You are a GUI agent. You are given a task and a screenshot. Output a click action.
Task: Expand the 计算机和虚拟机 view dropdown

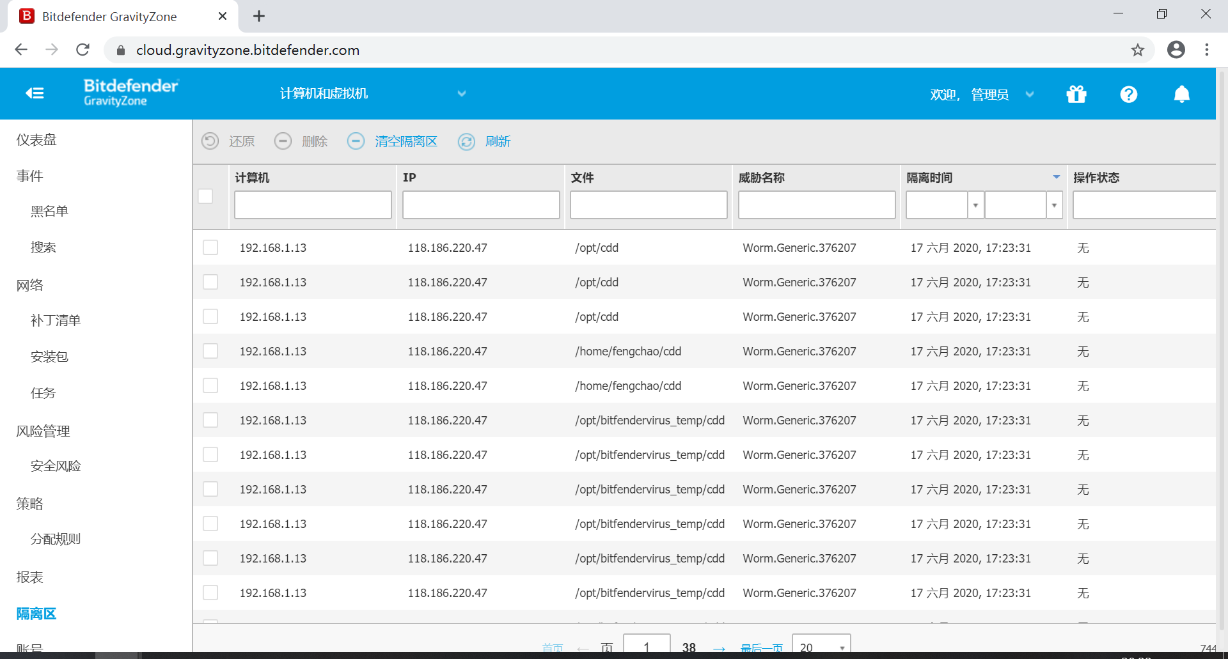coord(462,93)
